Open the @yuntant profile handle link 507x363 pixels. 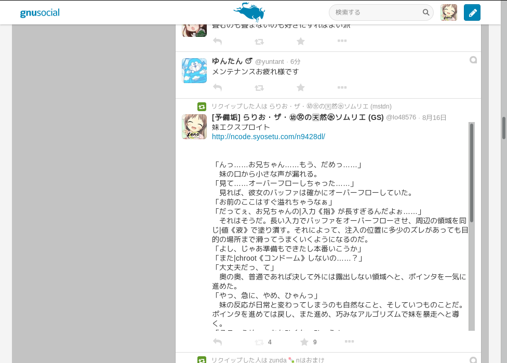(x=269, y=61)
